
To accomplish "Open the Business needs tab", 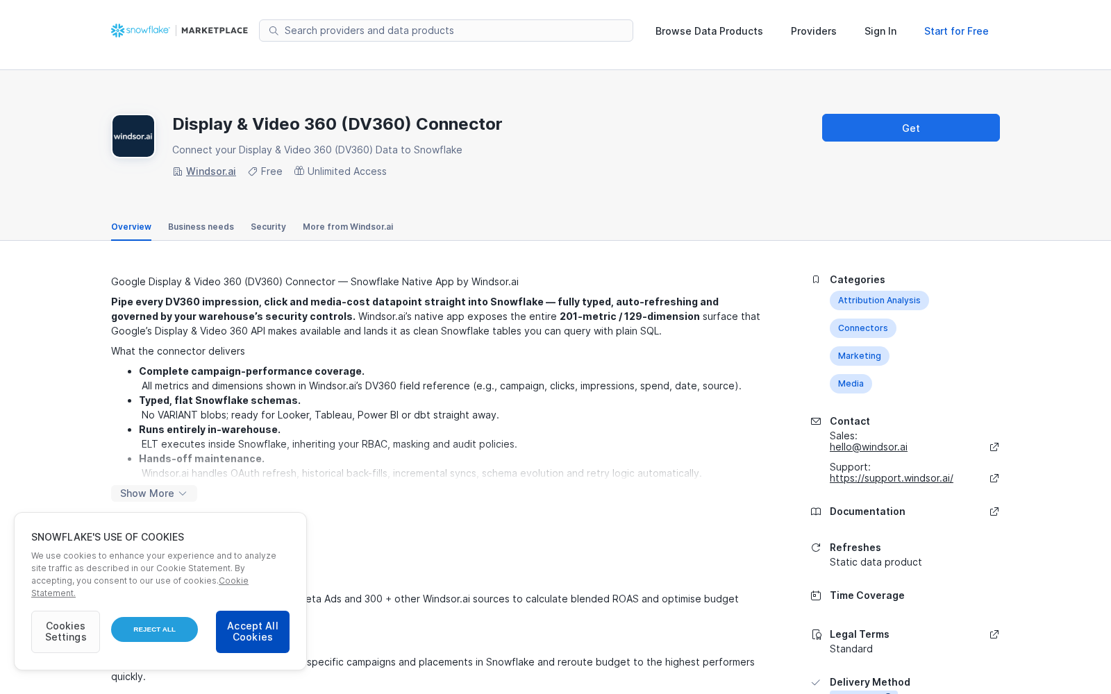I will pos(201,227).
